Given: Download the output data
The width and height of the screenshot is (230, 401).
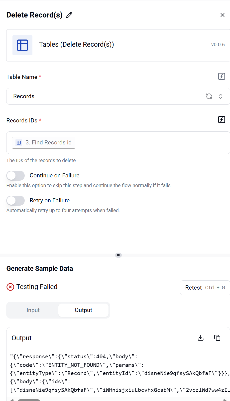Looking at the screenshot, I should (201, 338).
